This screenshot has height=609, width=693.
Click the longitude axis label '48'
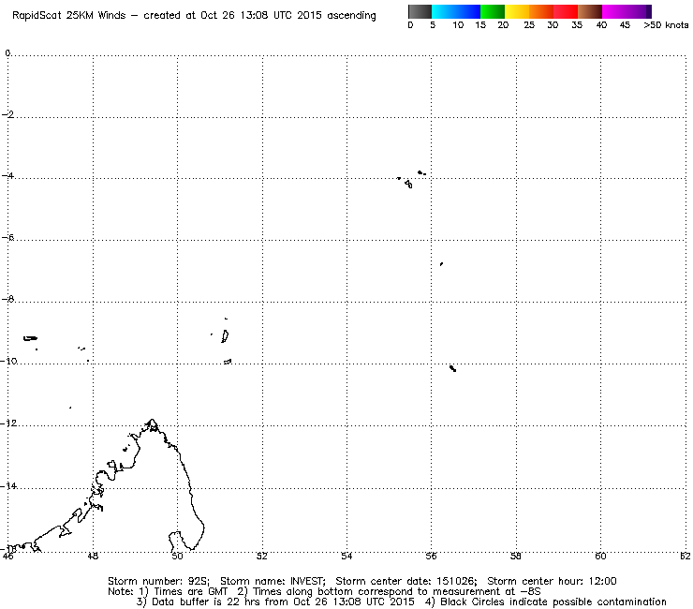(x=93, y=557)
